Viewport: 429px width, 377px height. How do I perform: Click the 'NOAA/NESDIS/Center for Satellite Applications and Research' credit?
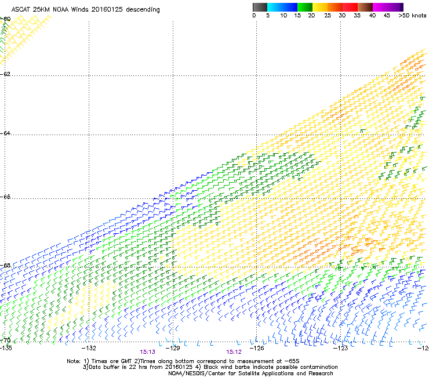click(x=250, y=374)
